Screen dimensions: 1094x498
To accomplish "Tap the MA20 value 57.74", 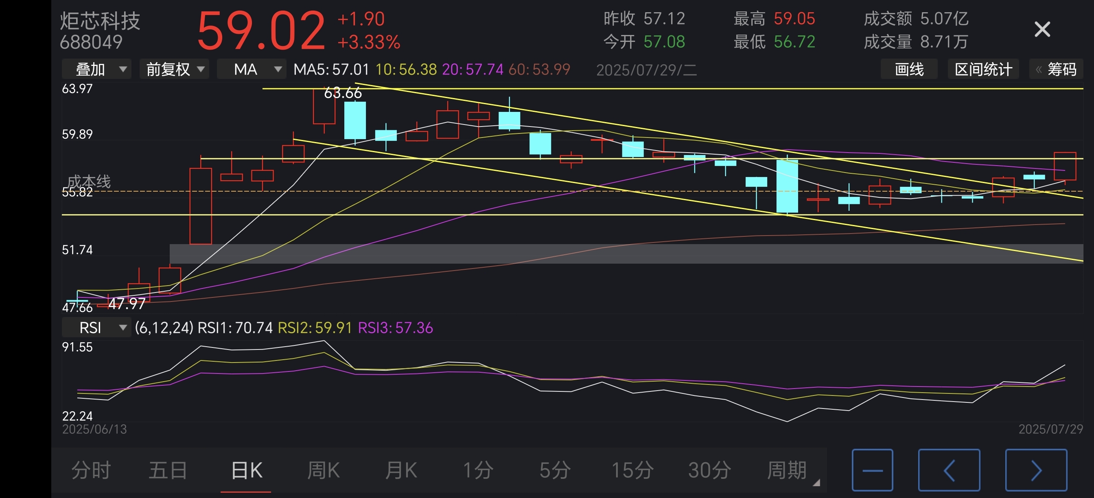I will (472, 69).
